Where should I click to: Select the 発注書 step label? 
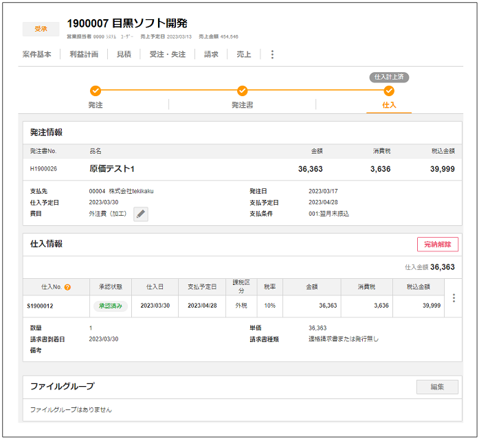(243, 105)
